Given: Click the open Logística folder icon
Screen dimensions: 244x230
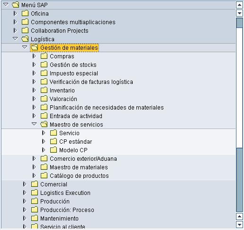Looking at the screenshot, I should [x=25, y=39].
